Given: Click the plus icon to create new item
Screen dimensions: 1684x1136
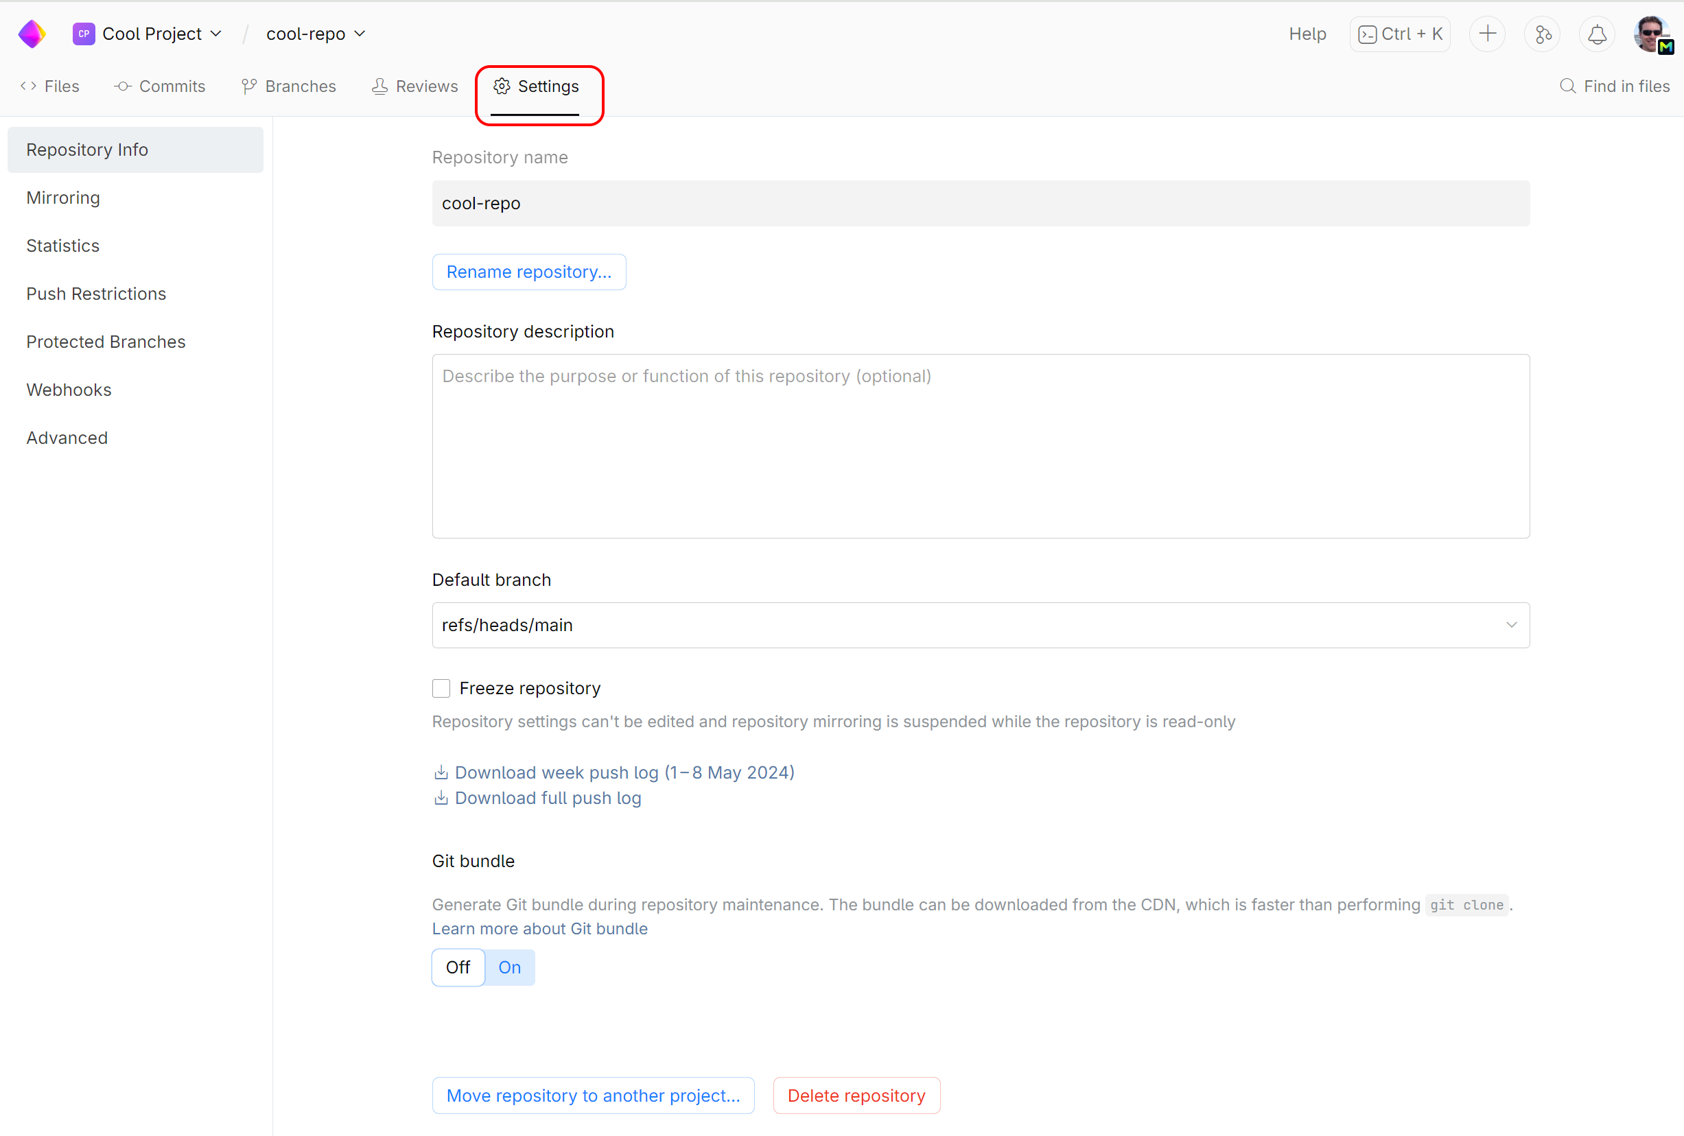Looking at the screenshot, I should point(1487,34).
